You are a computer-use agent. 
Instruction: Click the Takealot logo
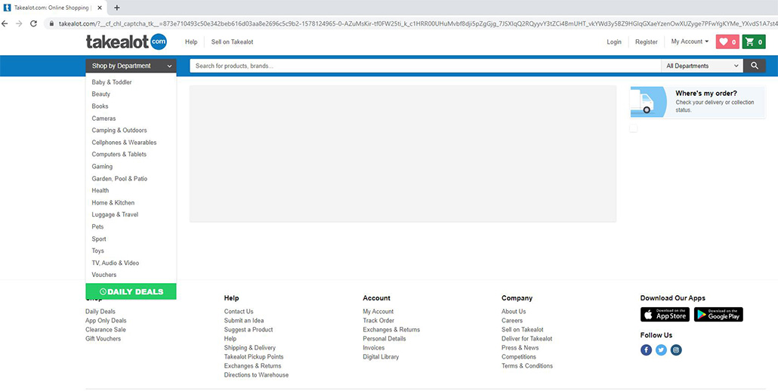(x=125, y=42)
